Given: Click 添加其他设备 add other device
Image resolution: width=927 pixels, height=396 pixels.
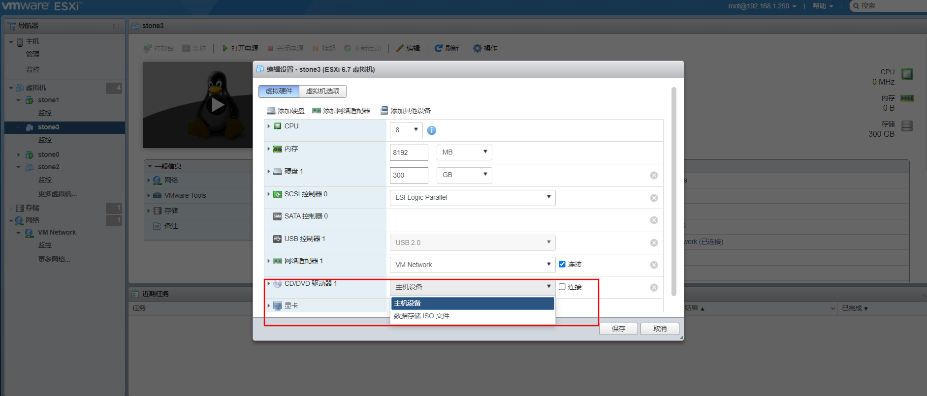Looking at the screenshot, I should [x=406, y=111].
